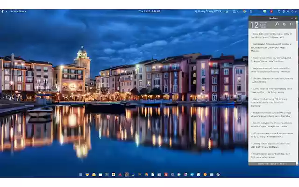Viewport: 299px width, 187px height.
Task: Click the Headlines panel vertical scrollbar
Action: click(x=297, y=31)
